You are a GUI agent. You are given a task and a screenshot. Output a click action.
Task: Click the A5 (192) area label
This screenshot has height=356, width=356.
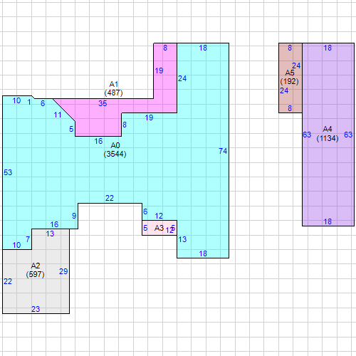(289, 77)
